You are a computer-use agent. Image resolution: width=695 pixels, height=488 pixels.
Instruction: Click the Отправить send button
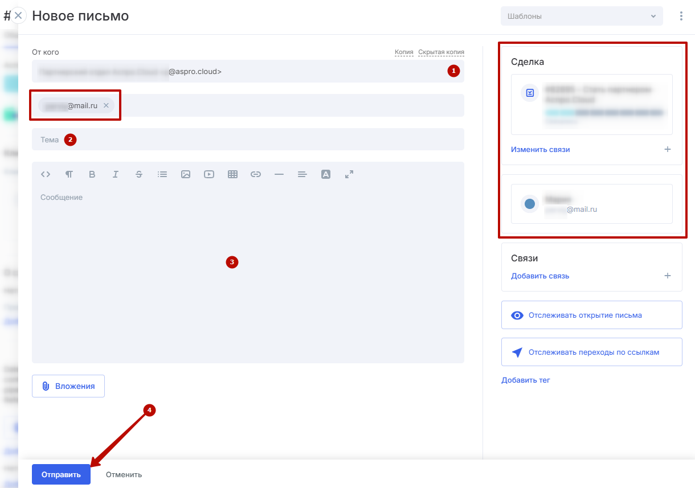pyautogui.click(x=61, y=474)
